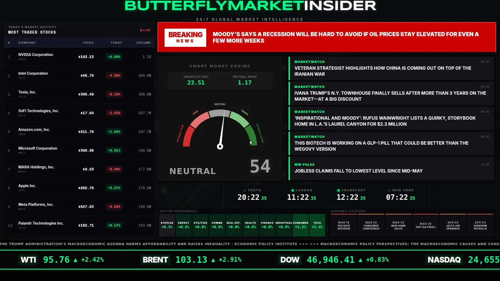Click the BRENT price up arrow
Viewport: 500px width, 281px height.
[x=213, y=260]
